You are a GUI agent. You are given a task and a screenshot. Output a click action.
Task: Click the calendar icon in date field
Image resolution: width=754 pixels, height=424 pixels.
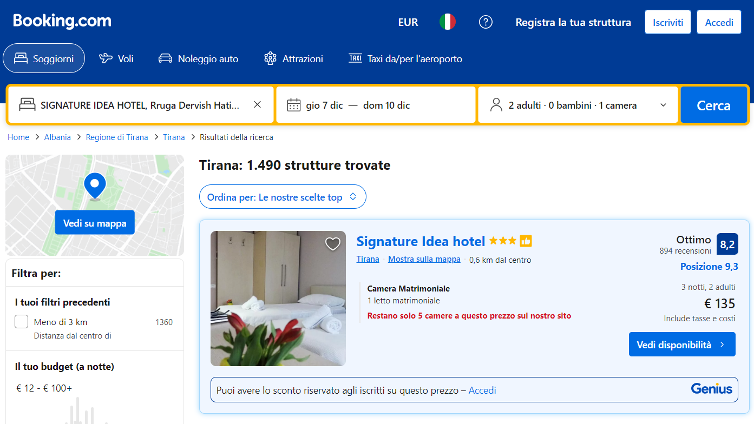293,105
